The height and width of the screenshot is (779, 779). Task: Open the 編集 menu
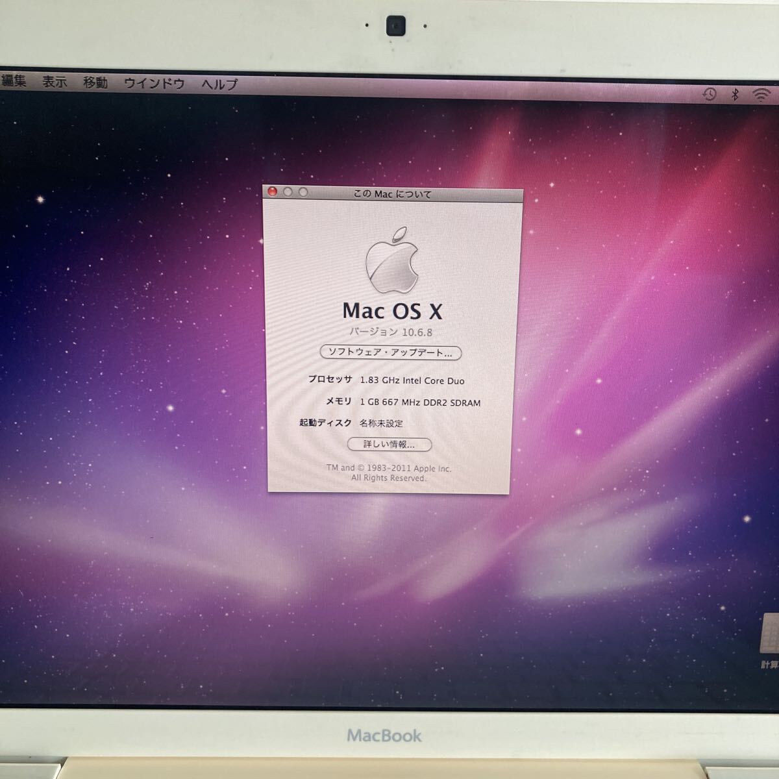[14, 81]
